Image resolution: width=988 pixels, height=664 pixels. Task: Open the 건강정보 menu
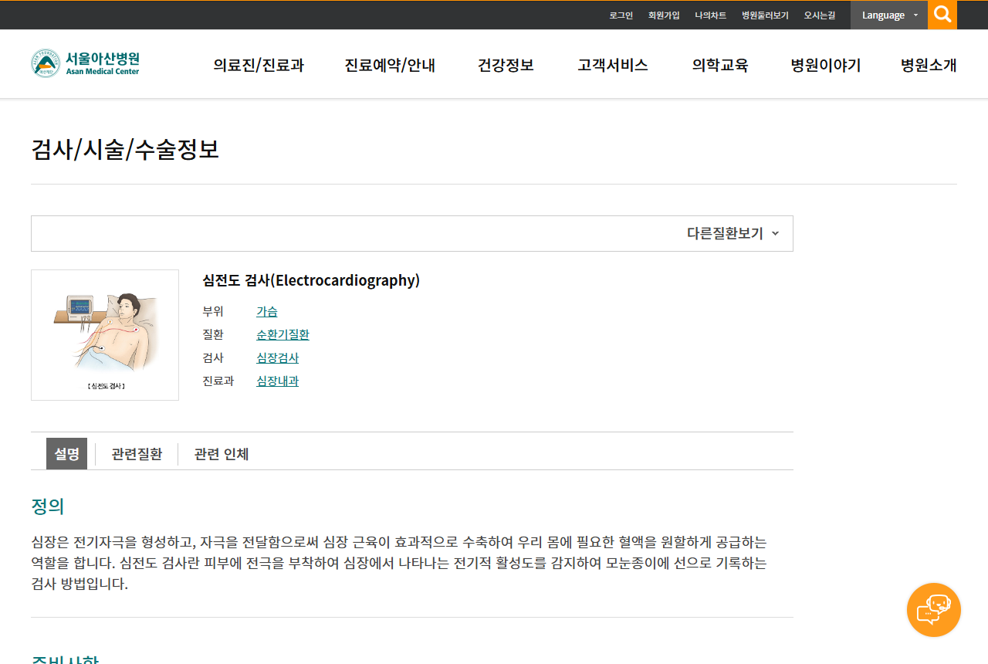[x=506, y=65]
